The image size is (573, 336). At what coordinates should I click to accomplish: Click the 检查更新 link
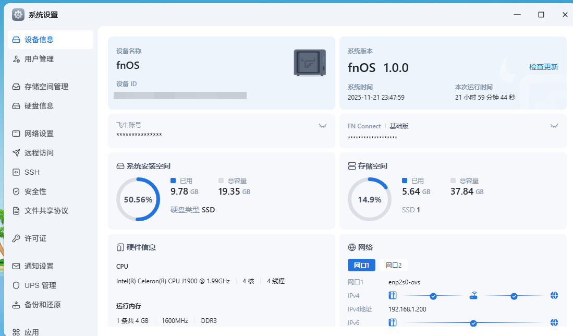pos(543,67)
